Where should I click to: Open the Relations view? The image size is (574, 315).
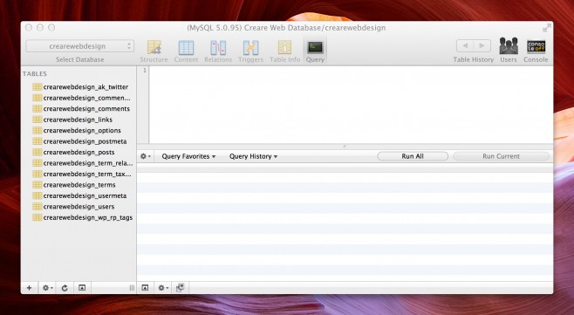point(218,48)
